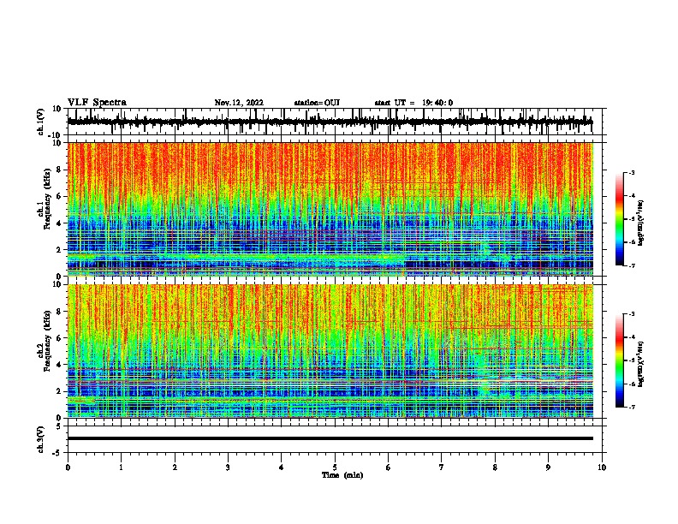Click the log(PSD) label beside ch.1 color bar

pos(641,223)
